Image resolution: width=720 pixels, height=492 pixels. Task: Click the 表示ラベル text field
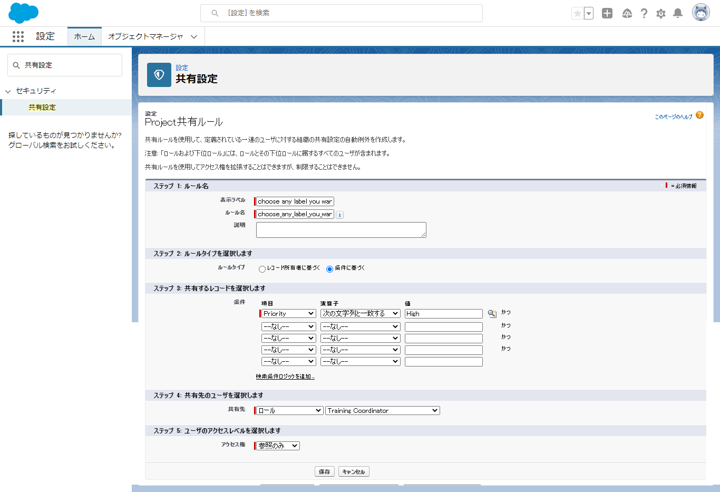tap(295, 201)
